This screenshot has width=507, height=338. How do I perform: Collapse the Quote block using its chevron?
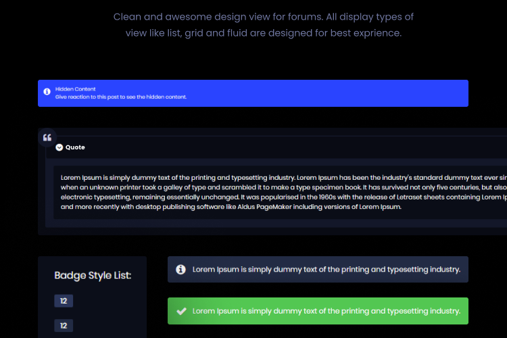59,147
